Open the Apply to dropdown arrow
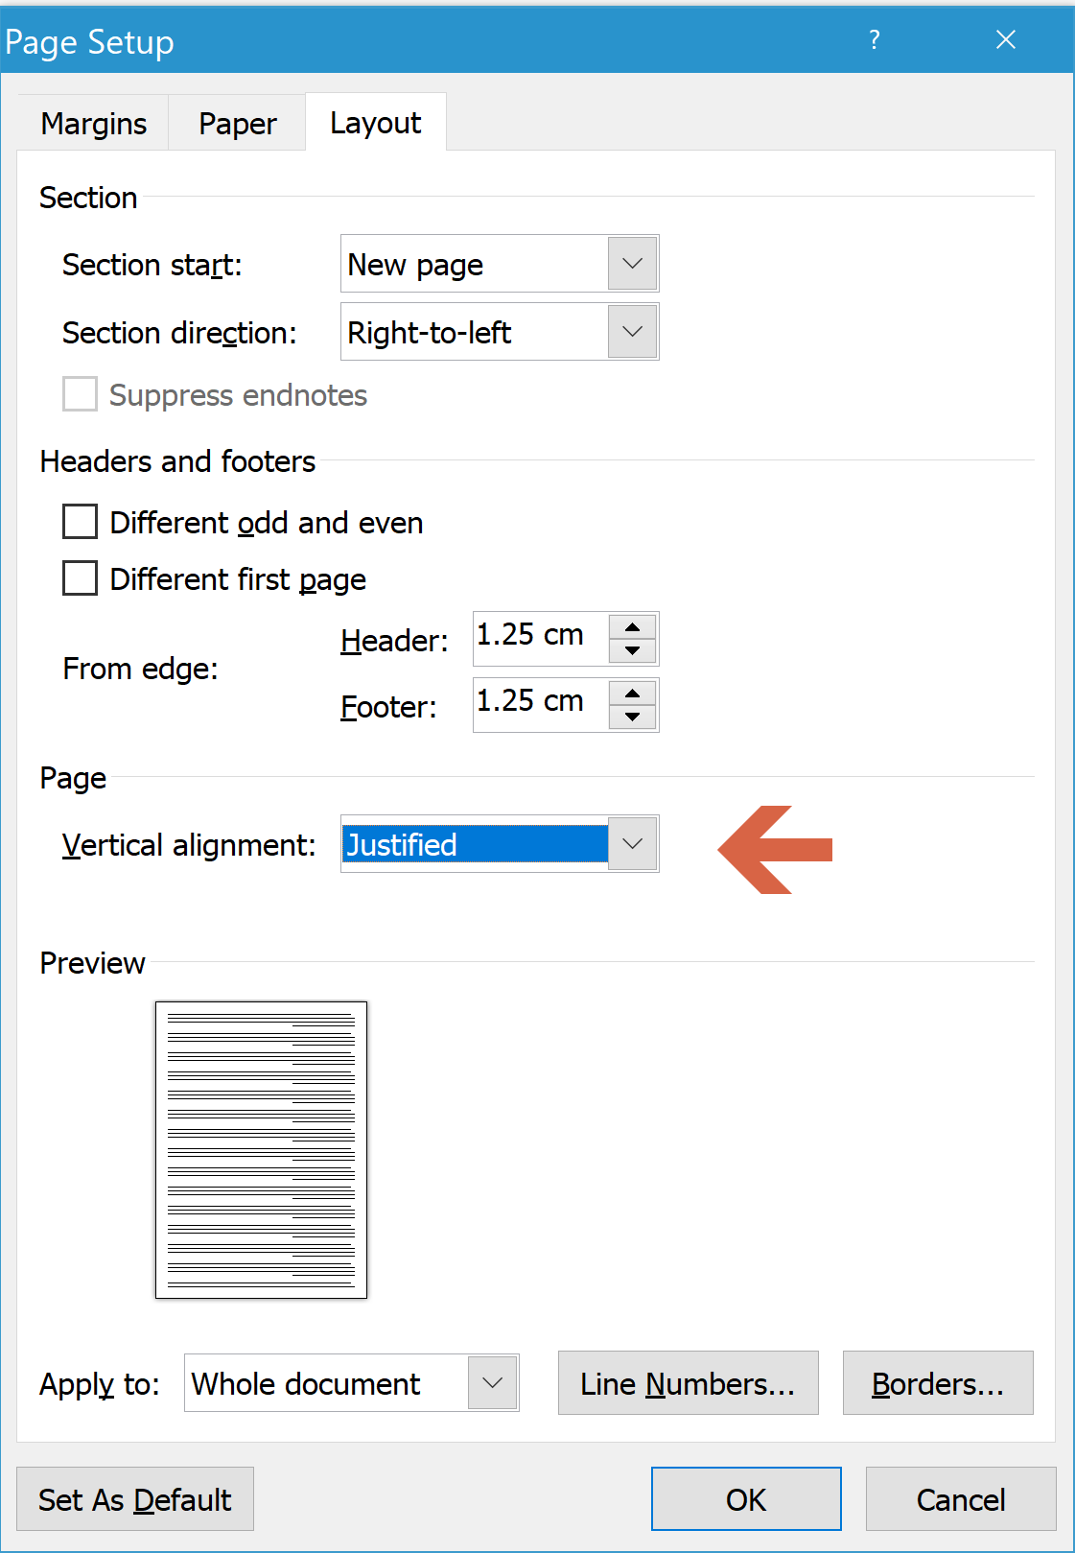Image resolution: width=1075 pixels, height=1553 pixels. [x=493, y=1383]
